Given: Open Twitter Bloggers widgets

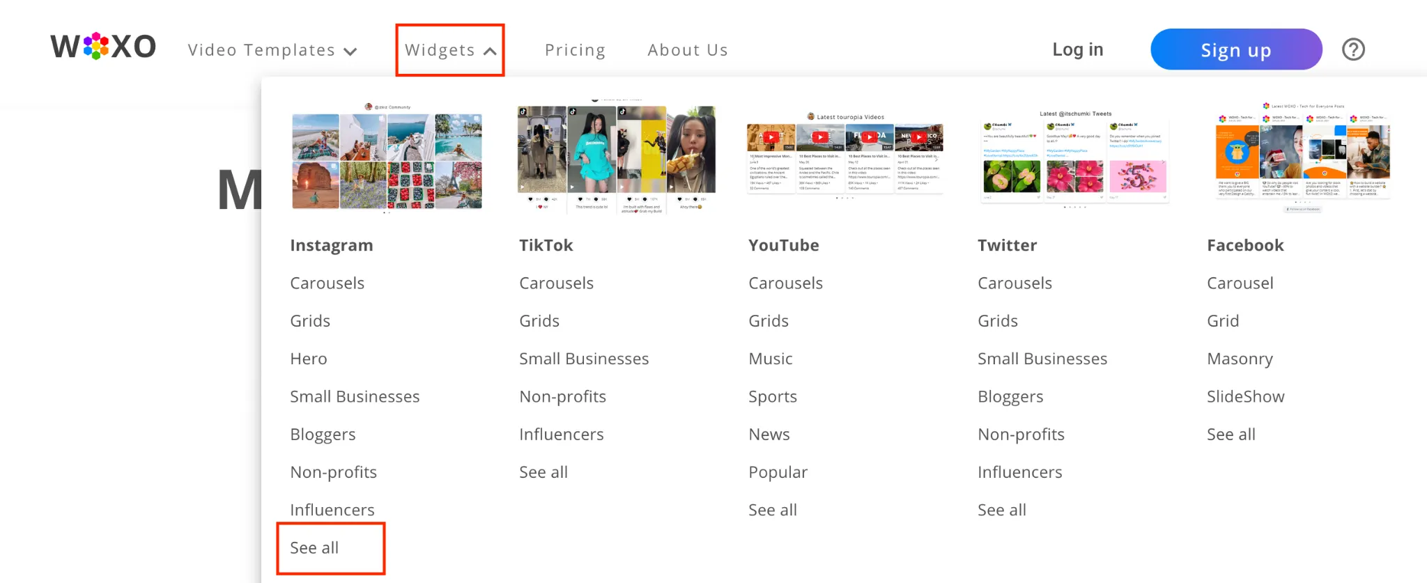Looking at the screenshot, I should 1010,397.
